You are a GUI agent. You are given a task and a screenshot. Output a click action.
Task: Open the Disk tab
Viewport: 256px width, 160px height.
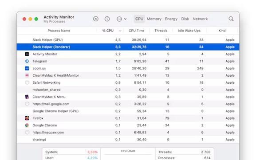[185, 19]
